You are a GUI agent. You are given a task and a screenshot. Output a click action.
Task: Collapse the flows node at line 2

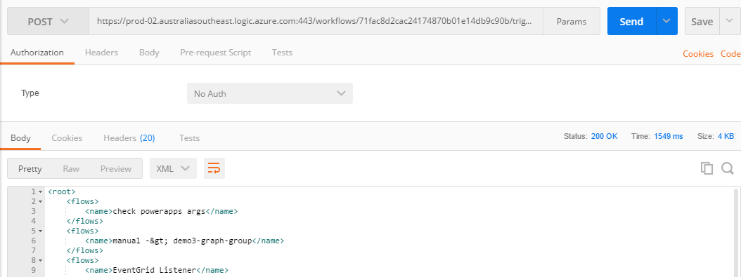point(40,202)
